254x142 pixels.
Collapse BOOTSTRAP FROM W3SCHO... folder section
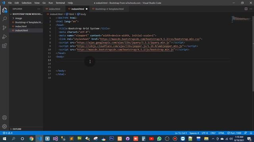pyautogui.click(x=26, y=14)
